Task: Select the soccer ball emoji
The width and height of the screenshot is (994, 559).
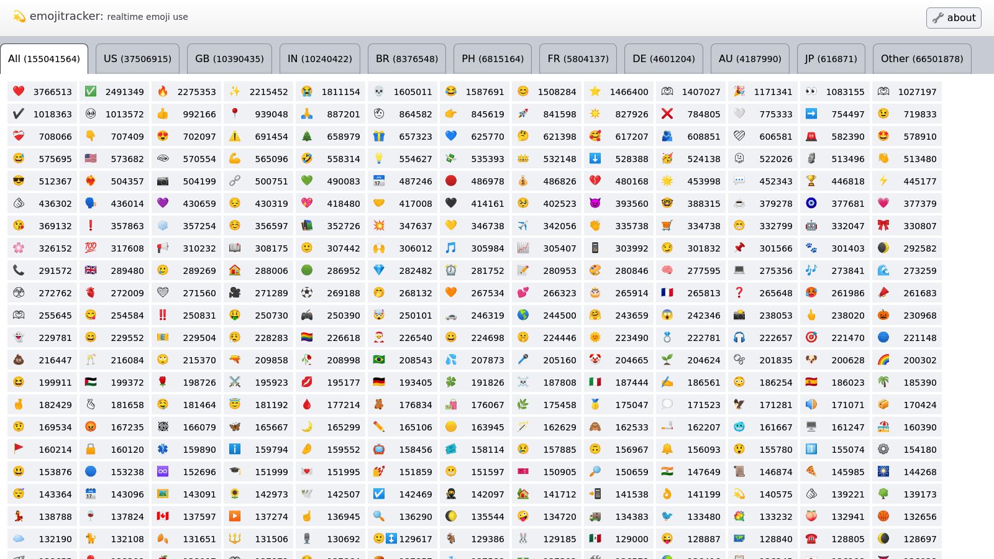Action: point(306,293)
